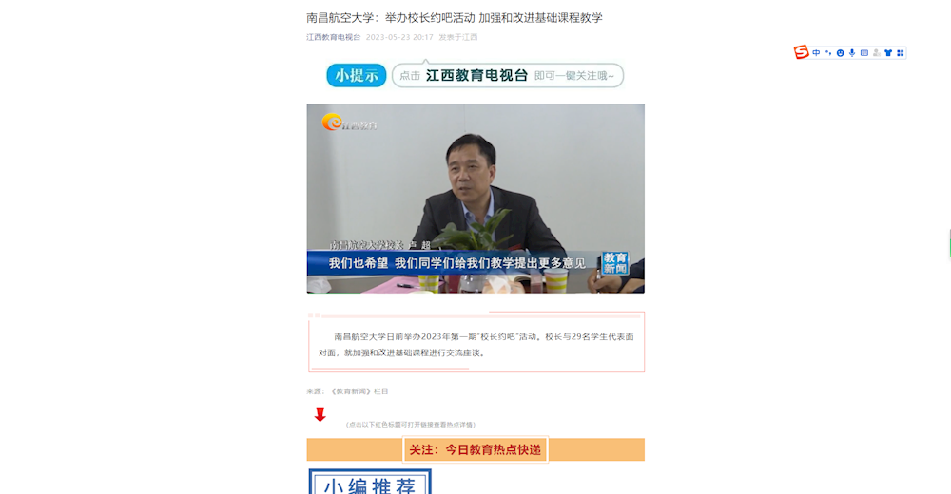The height and width of the screenshot is (494, 951).
Task: Click the summary paragraph in pink box
Action: (476, 344)
